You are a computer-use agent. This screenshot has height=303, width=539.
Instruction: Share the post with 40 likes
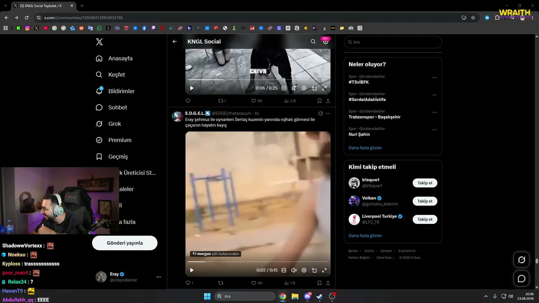(x=328, y=283)
